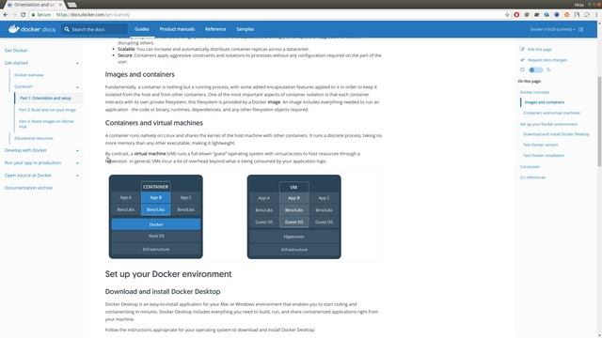This screenshot has height=338, width=602.
Task: Click the Download and install Docker Desktop heading
Action: [x=163, y=292]
